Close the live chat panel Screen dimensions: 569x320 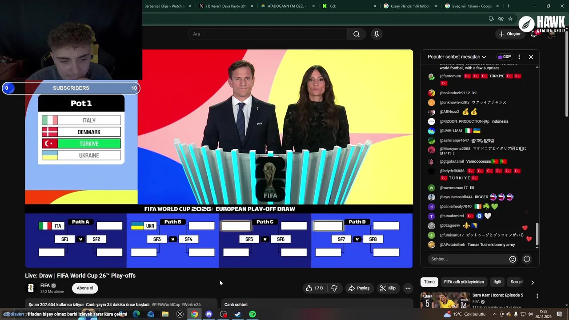531,57
